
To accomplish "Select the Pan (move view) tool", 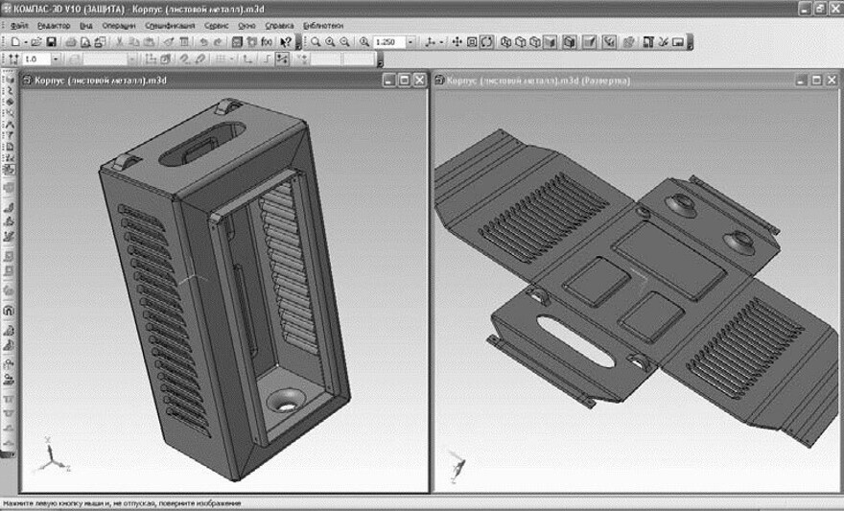I will coord(457,43).
